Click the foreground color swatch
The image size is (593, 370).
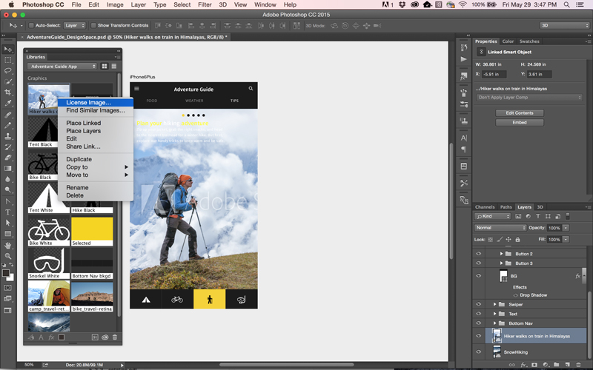(7, 273)
